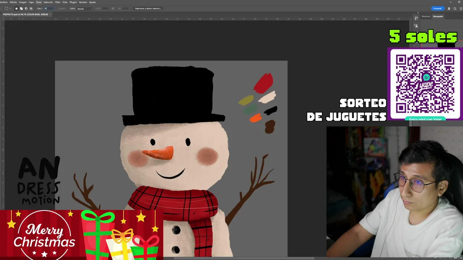The height and width of the screenshot is (260, 463).
Task: Open the Filtro menu
Action: click(x=58, y=2)
